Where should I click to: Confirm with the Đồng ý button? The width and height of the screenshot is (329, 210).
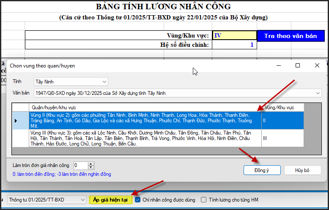coord(262,170)
